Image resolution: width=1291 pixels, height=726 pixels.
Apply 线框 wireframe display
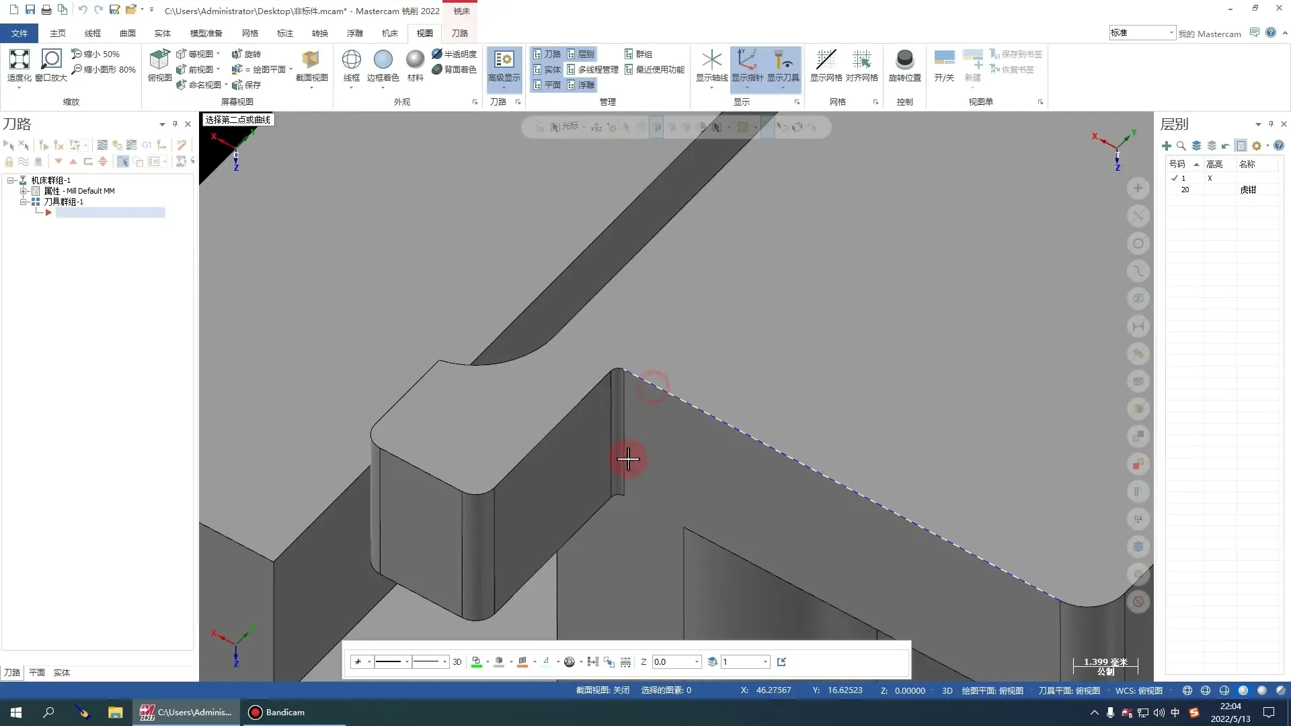coord(351,61)
